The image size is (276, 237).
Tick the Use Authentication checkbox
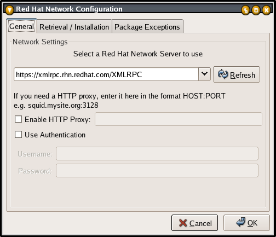click(x=18, y=135)
